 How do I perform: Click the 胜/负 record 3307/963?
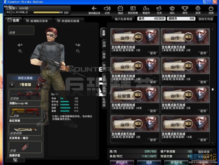[x=150, y=152]
